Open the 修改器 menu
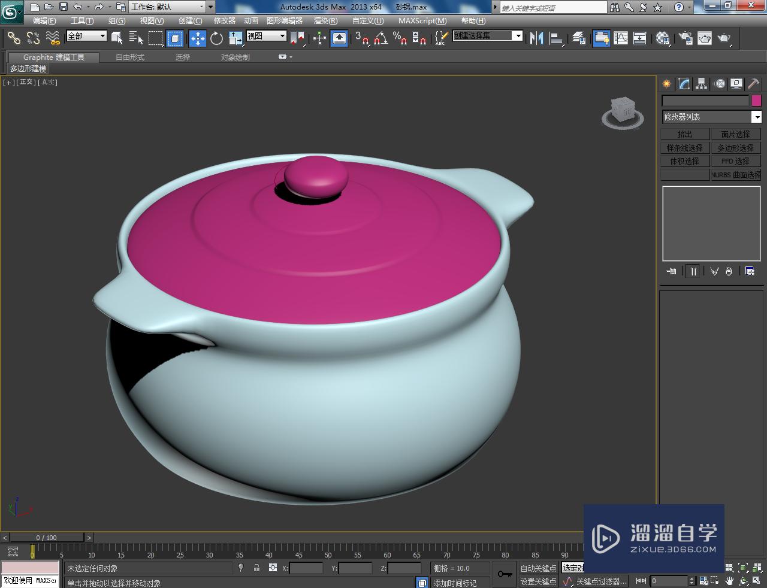Image resolution: width=767 pixels, height=588 pixels. (x=225, y=20)
